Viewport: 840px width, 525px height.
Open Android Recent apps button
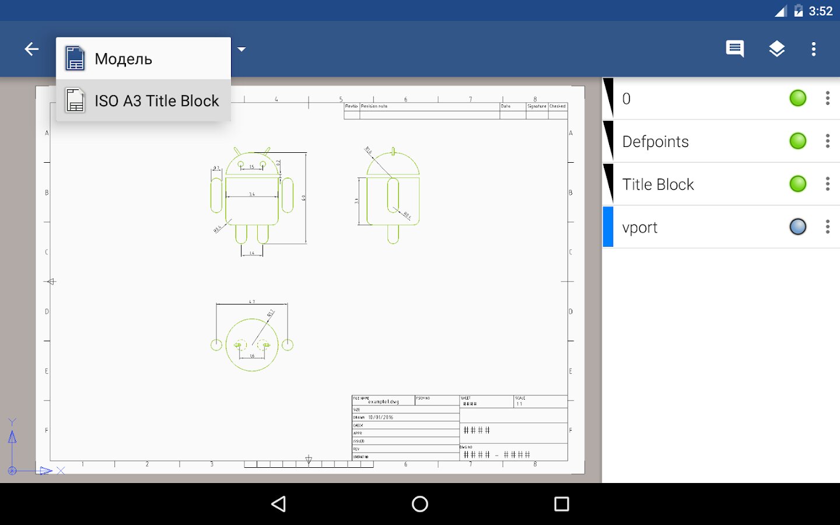pyautogui.click(x=562, y=504)
